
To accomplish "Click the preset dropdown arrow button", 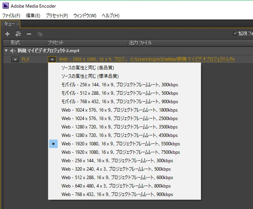I will coord(52,59).
